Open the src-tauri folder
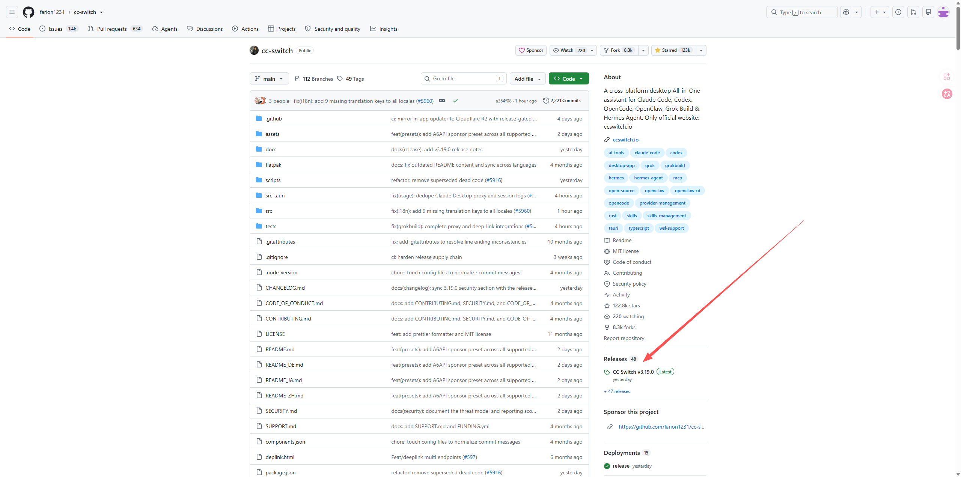Screen dimensions: 961x477 coord(275,196)
